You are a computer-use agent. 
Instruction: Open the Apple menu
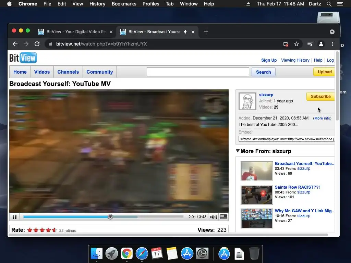(9, 4)
